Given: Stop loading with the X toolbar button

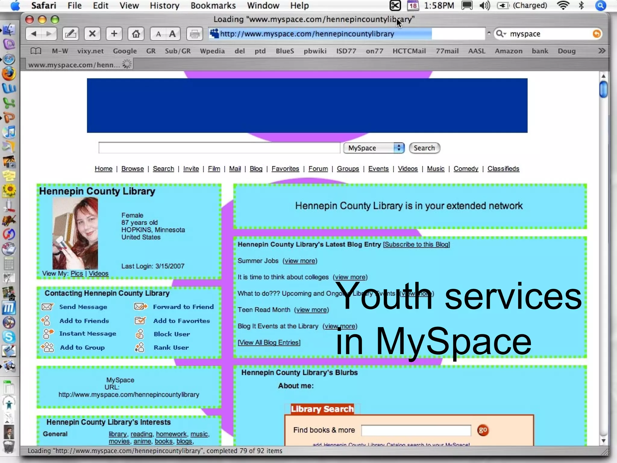Looking at the screenshot, I should (92, 34).
